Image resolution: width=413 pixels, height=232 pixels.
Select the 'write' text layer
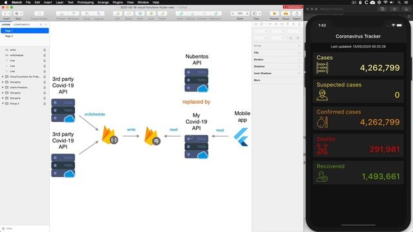coord(13,50)
